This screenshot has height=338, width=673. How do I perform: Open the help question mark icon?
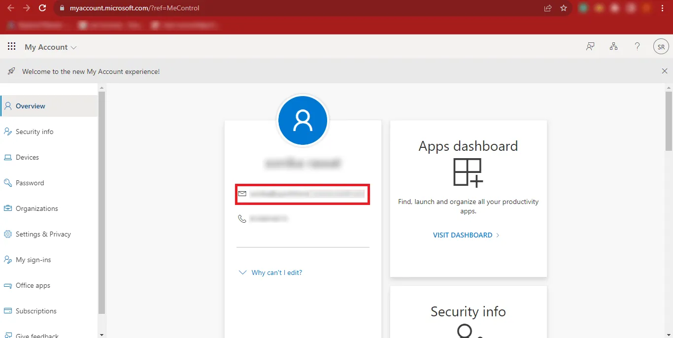(x=637, y=47)
